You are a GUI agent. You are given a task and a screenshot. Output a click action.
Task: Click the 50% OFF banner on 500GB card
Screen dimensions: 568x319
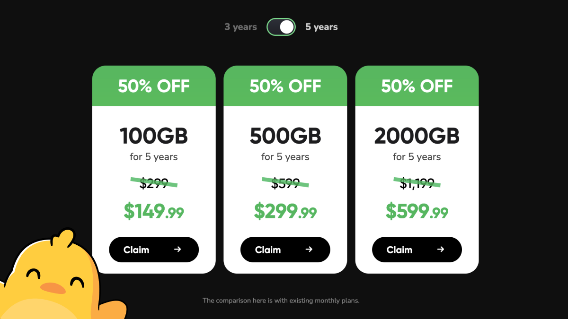tap(285, 86)
